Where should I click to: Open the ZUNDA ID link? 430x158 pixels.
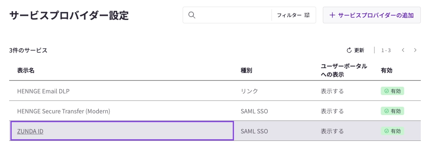[30, 131]
